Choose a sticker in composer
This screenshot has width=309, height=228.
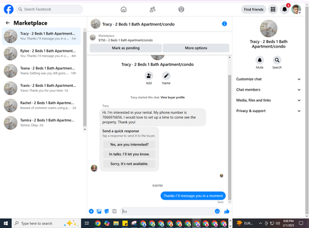pyautogui.click(x=107, y=211)
